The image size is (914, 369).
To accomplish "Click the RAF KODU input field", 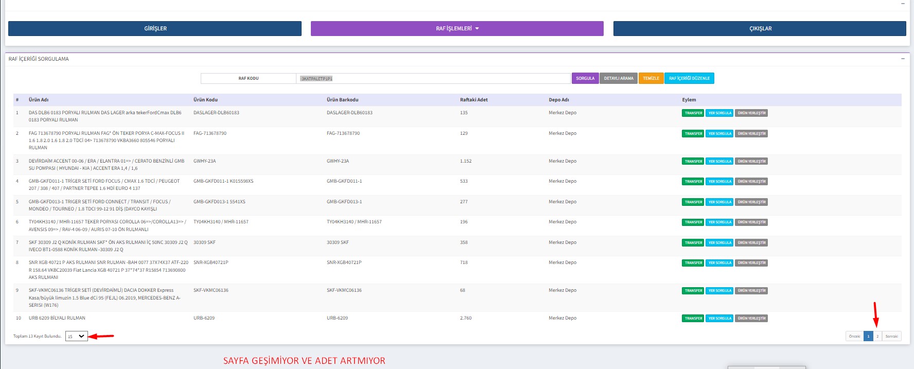I will click(432, 79).
